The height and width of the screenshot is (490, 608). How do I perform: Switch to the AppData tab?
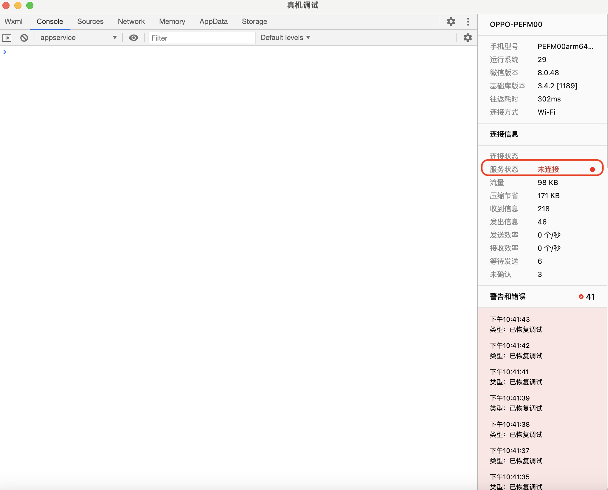213,21
